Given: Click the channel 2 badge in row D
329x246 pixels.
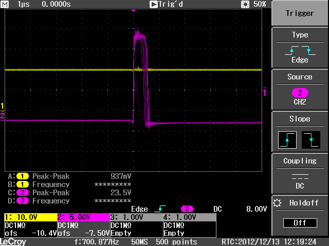Looking at the screenshot, I should click(x=23, y=201).
